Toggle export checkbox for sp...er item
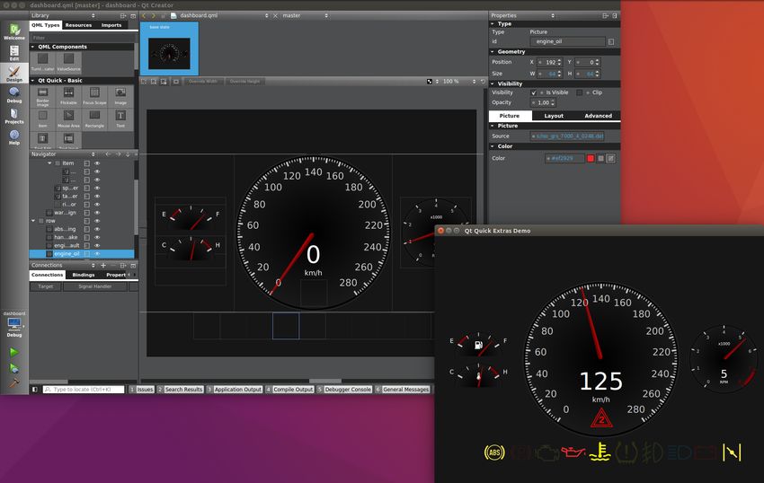 86,188
